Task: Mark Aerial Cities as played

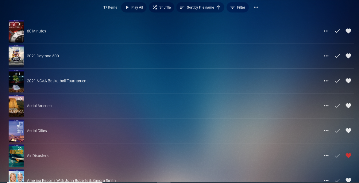Action: click(x=337, y=131)
